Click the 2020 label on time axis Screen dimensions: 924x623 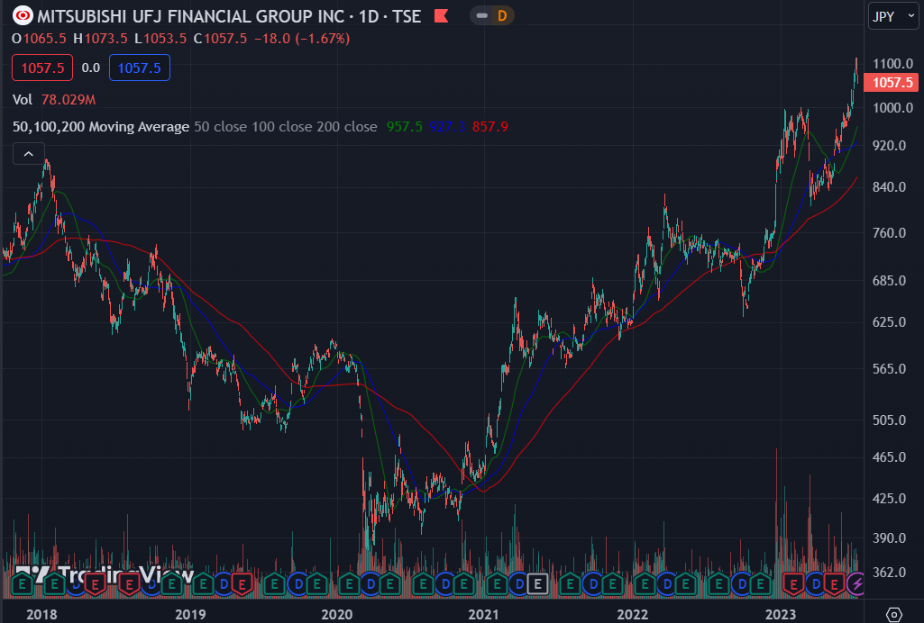[x=337, y=615]
